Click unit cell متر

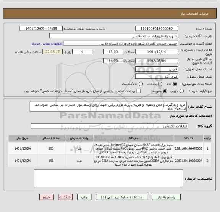pos(79,148)
